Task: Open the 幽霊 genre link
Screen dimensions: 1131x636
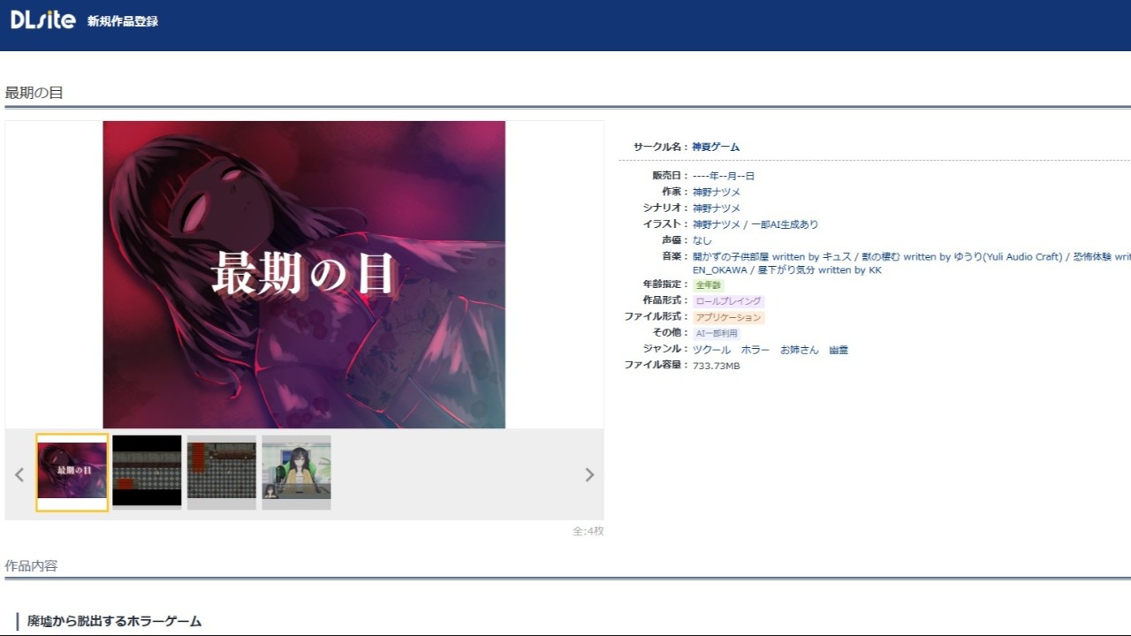Action: click(839, 350)
